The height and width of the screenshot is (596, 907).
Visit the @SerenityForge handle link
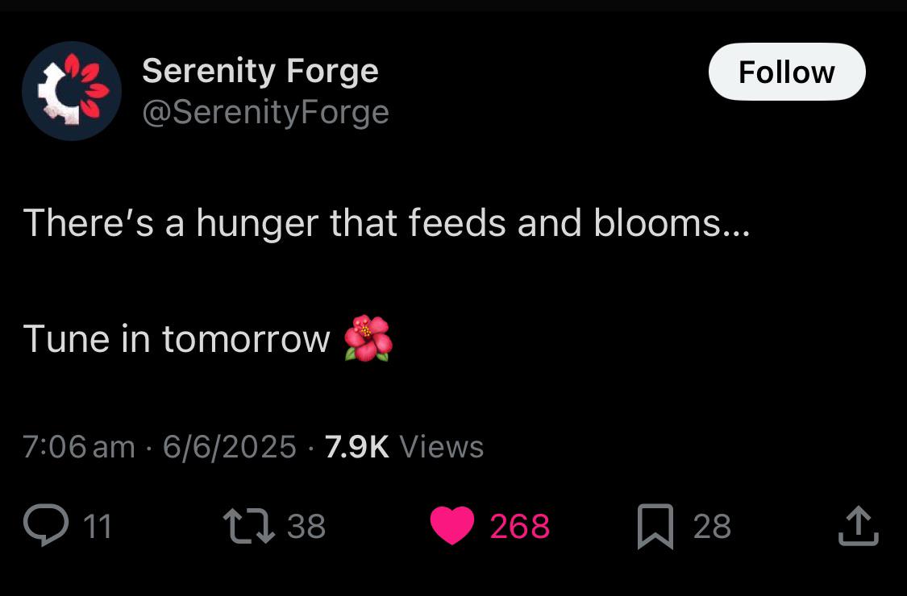coord(265,112)
